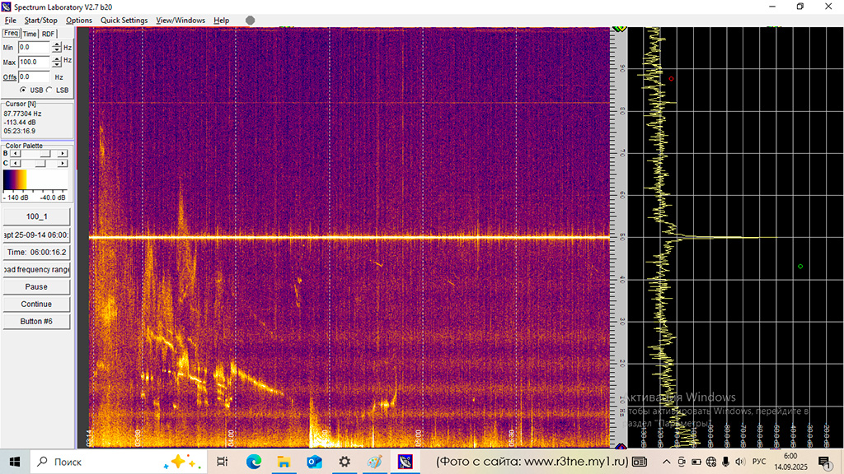Expand hidden icons in the system tray

click(666, 462)
